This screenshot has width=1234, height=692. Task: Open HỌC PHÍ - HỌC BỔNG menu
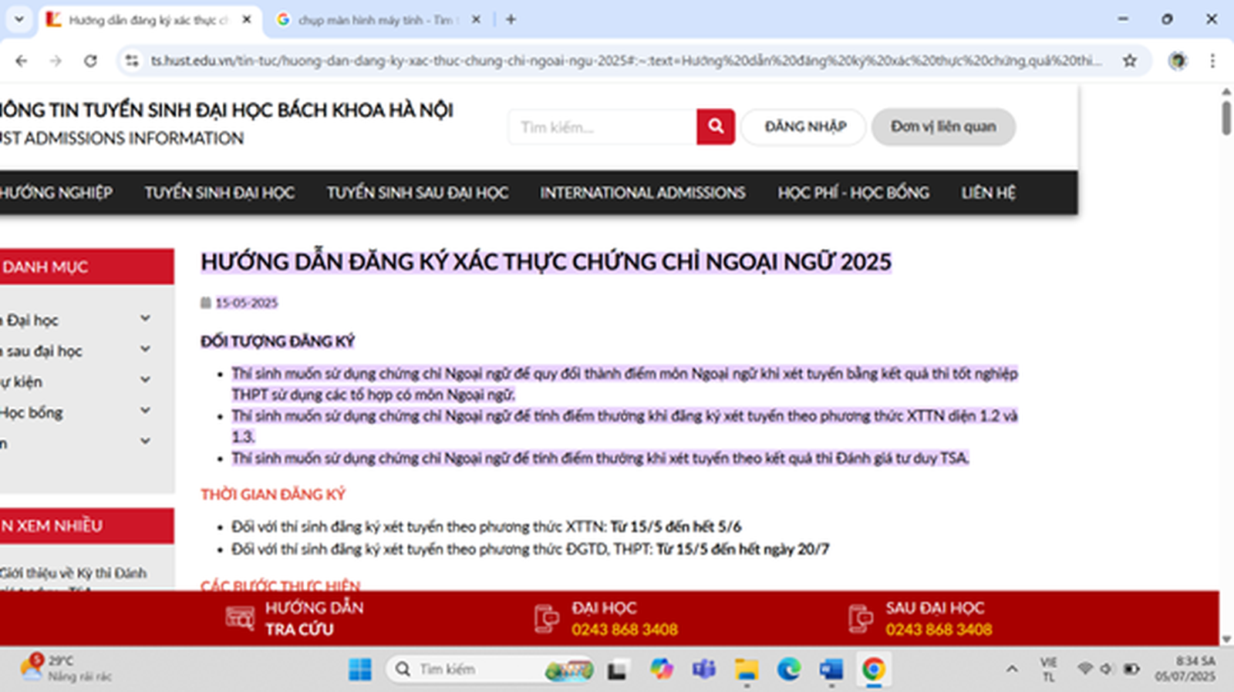tap(853, 193)
